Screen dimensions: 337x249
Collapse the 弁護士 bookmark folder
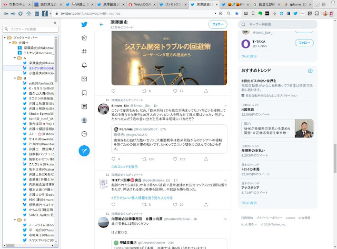coord(10,43)
